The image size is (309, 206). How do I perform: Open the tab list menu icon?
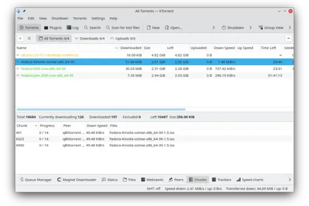29,38
